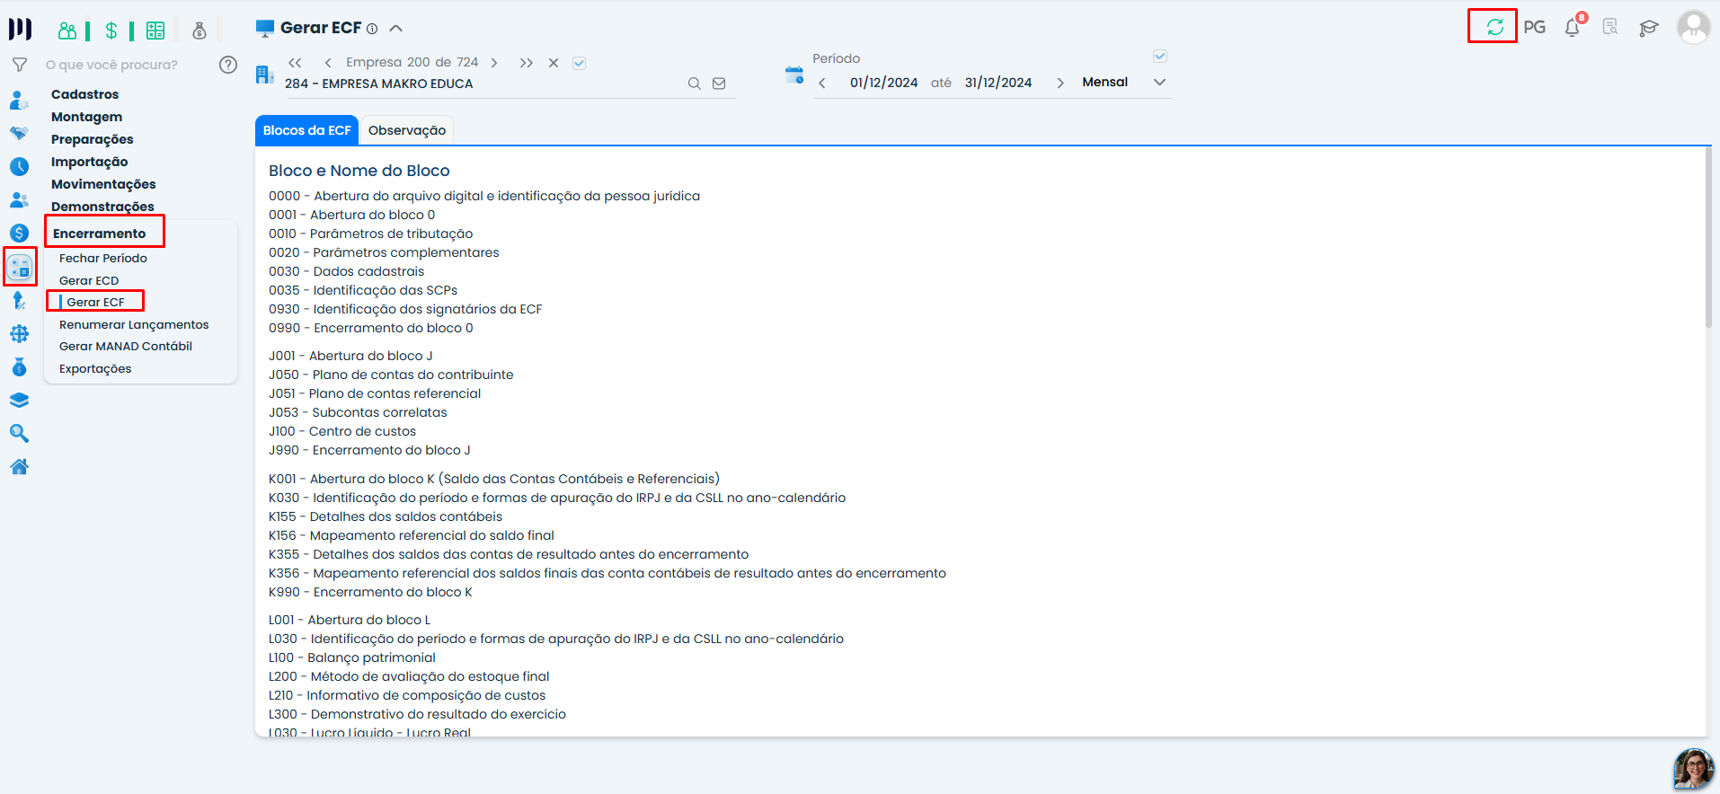Click the help question mark icon
Viewport: 1720px width, 794px height.
[228, 65]
